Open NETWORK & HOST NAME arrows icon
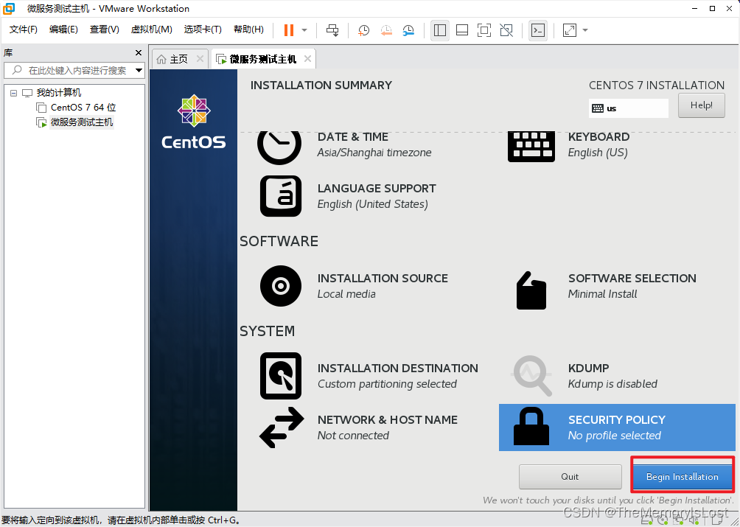This screenshot has width=740, height=527. click(x=282, y=427)
